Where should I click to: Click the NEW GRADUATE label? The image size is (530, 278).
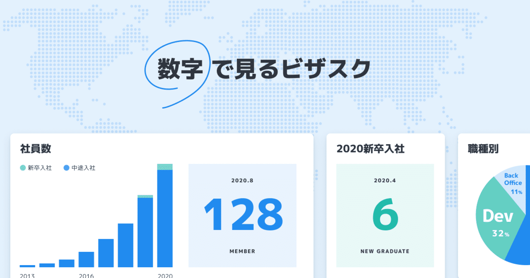(x=384, y=251)
